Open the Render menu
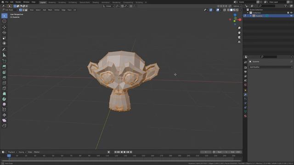Image resolution: width=294 pixels, height=165 pixels. click(18, 2)
